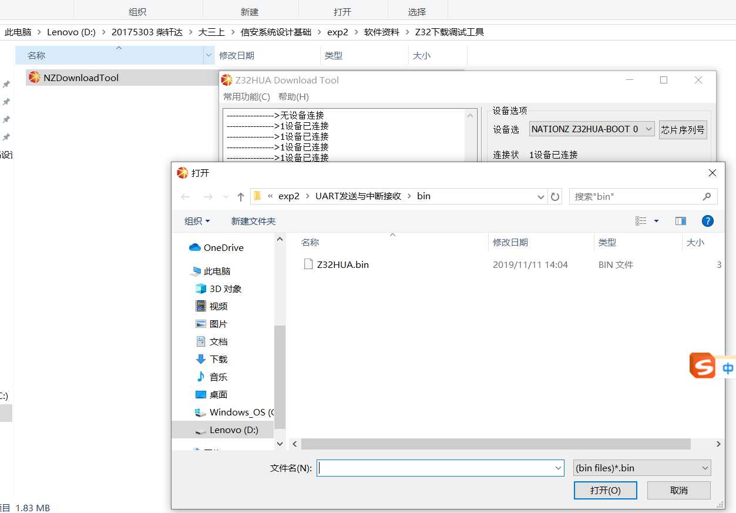Open 文档 folder in sidebar
736x513 pixels.
click(211, 341)
